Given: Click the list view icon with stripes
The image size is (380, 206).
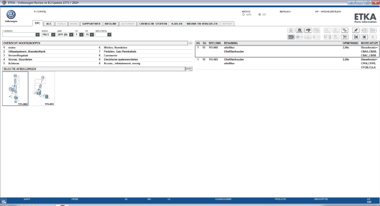Looking at the screenshot, I should [291, 37].
